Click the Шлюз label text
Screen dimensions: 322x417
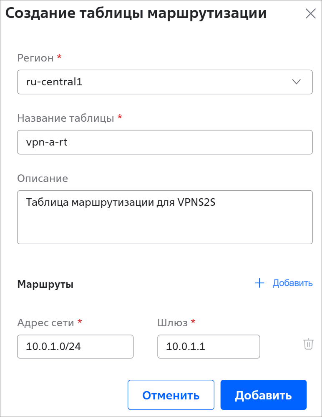coord(172,322)
